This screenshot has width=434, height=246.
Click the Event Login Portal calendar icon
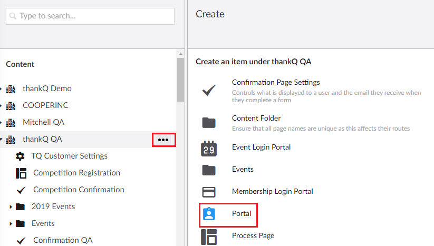pyautogui.click(x=209, y=148)
